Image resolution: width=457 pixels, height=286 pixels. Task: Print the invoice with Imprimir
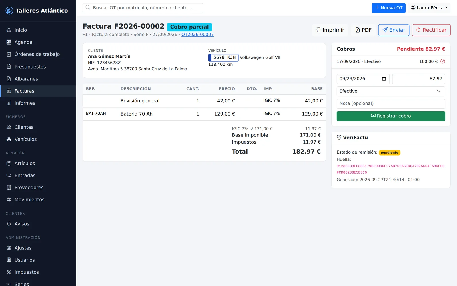pos(330,30)
